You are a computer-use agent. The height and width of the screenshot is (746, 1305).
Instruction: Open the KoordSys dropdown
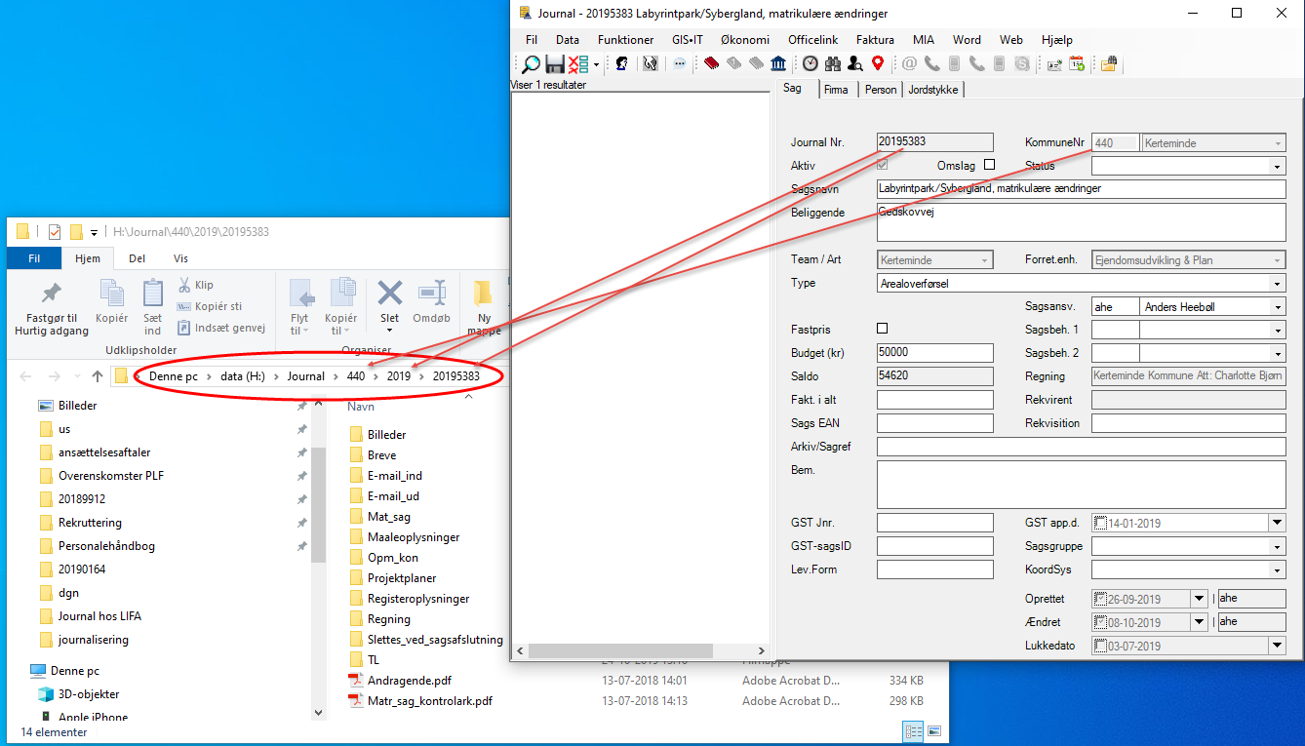coord(1277,570)
